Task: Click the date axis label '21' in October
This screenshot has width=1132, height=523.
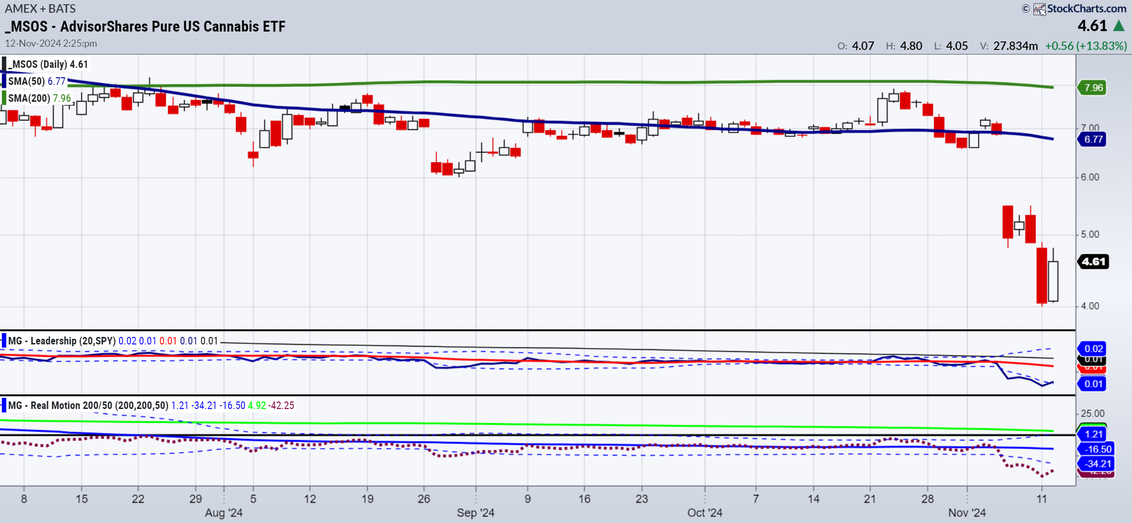Action: tap(870, 498)
